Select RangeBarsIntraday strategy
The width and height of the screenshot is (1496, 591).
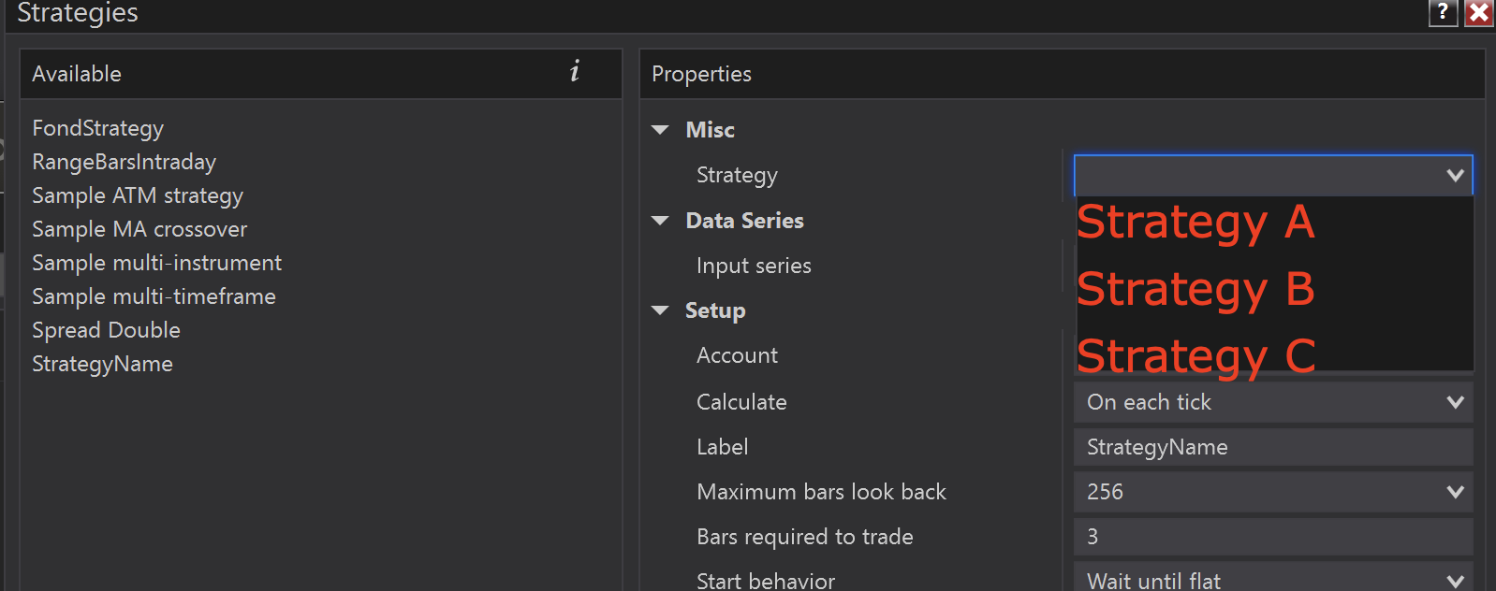click(125, 162)
